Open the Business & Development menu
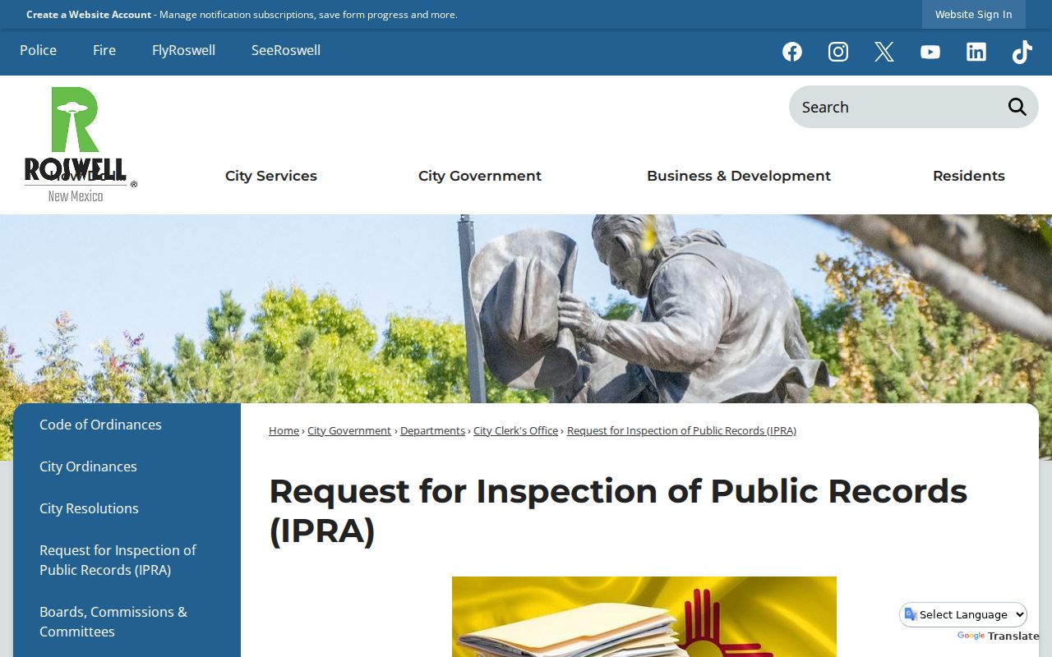 pos(739,176)
